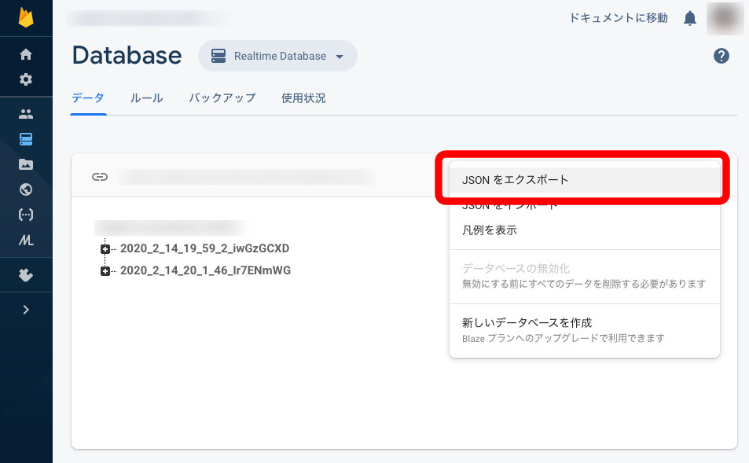Image resolution: width=749 pixels, height=463 pixels.
Task: Open Functions brackets icon in sidebar
Action: 26,215
